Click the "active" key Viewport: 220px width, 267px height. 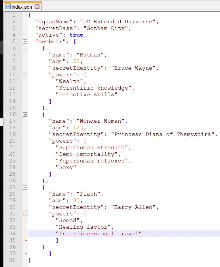pyautogui.click(x=49, y=35)
